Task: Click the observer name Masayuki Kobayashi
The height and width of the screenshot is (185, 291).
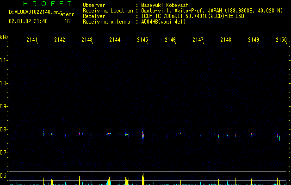Action: tap(166, 5)
